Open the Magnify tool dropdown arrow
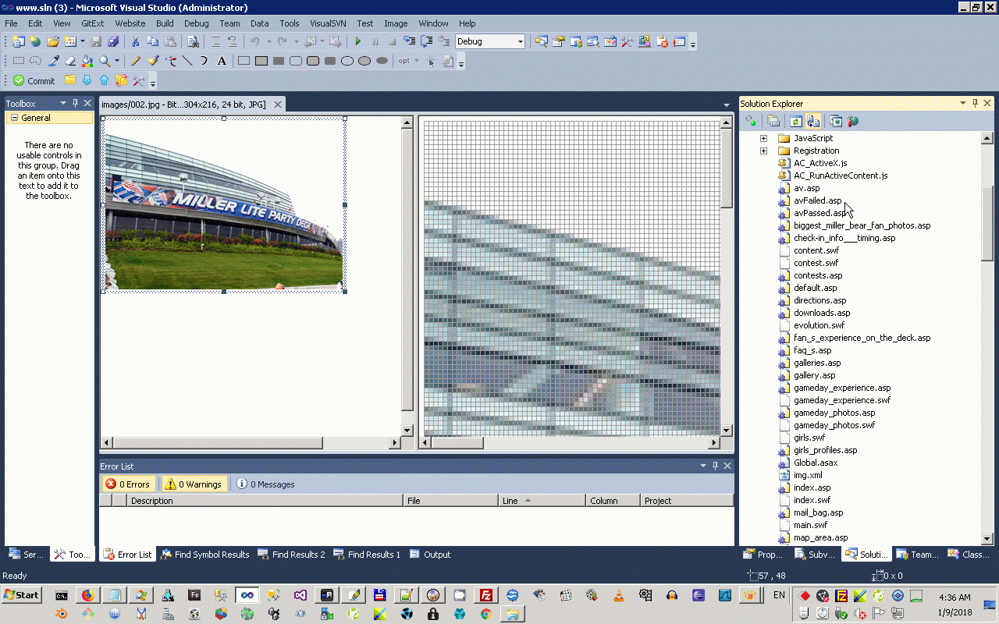Image resolution: width=999 pixels, height=624 pixels. [116, 61]
